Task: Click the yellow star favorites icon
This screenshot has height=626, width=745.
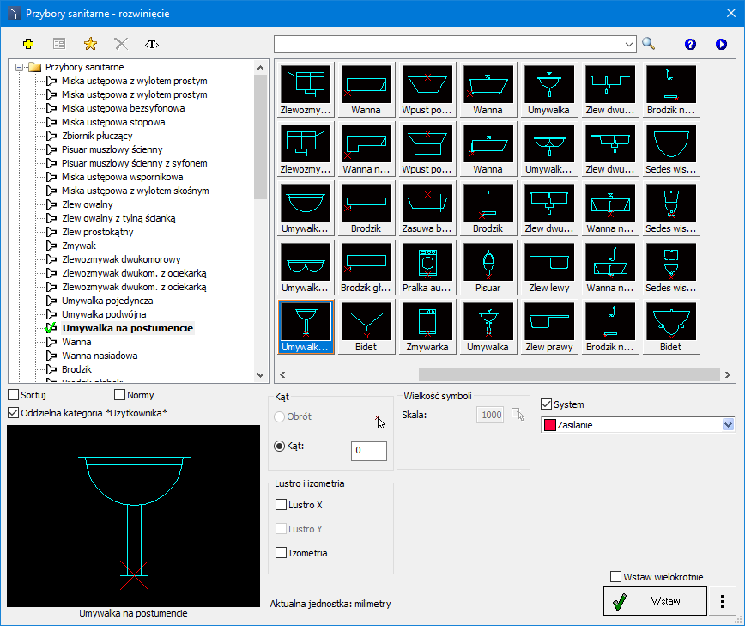Action: point(90,44)
